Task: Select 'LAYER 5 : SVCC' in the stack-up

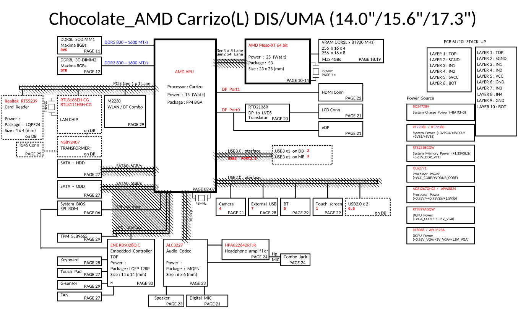Action: [x=444, y=77]
